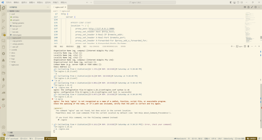Open the Database cylinder activity icon
This screenshot has width=262, height=140.
(3, 47)
